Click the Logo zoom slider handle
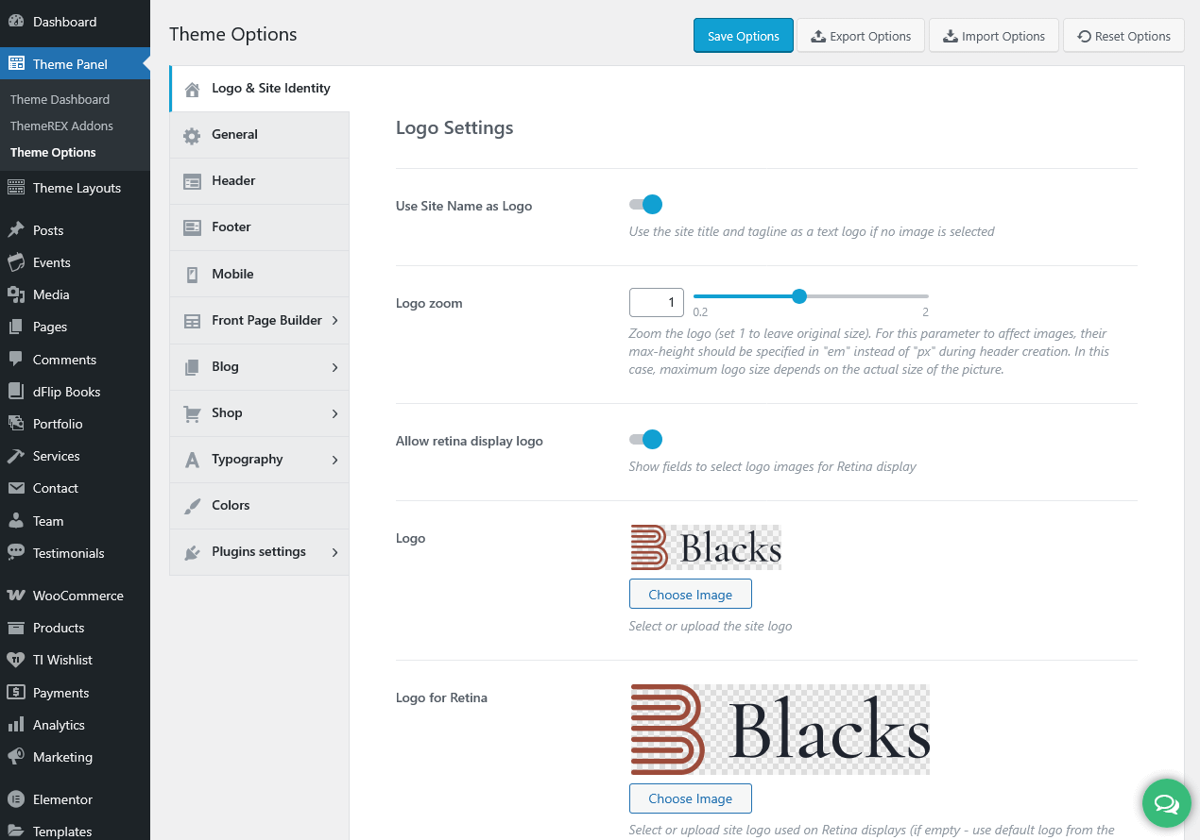This screenshot has height=840, width=1200. [799, 296]
